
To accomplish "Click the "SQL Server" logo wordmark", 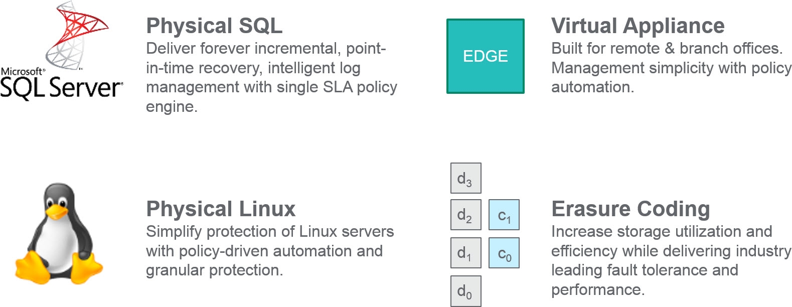I will click(x=61, y=88).
